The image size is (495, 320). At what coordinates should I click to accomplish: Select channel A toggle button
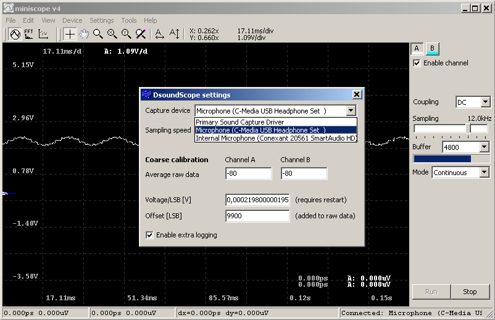(x=417, y=49)
